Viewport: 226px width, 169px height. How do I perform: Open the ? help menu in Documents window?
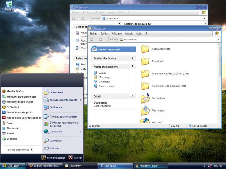coord(146,33)
